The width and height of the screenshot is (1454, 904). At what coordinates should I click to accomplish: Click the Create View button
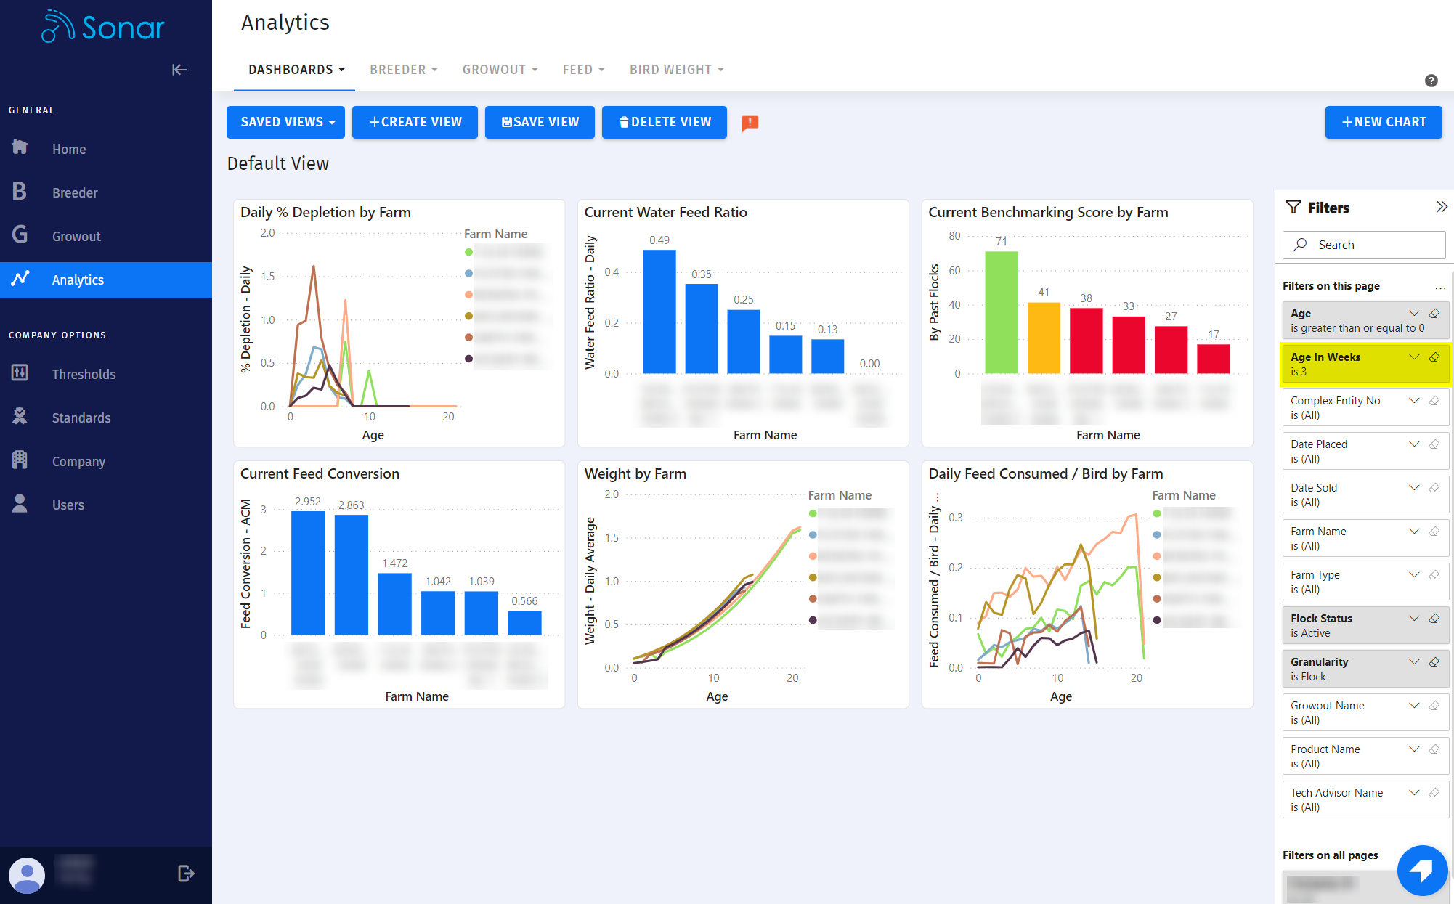[x=415, y=122]
